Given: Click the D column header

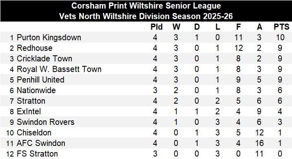Looking at the screenshot, I should (x=197, y=27).
